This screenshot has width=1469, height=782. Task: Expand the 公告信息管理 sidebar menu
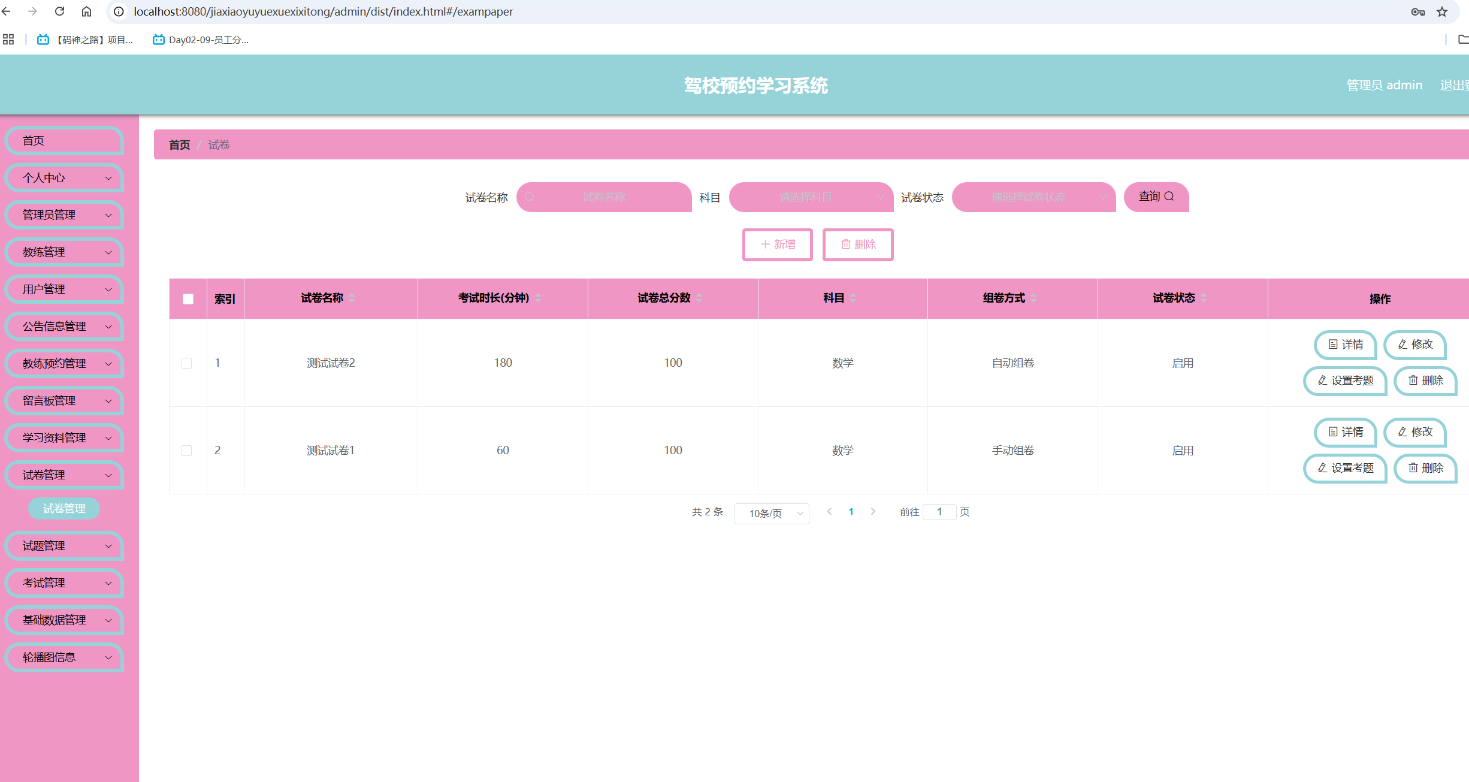pyautogui.click(x=64, y=327)
